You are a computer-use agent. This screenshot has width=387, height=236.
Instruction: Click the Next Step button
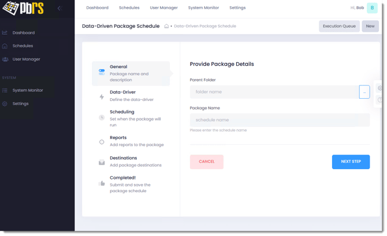pyautogui.click(x=351, y=162)
